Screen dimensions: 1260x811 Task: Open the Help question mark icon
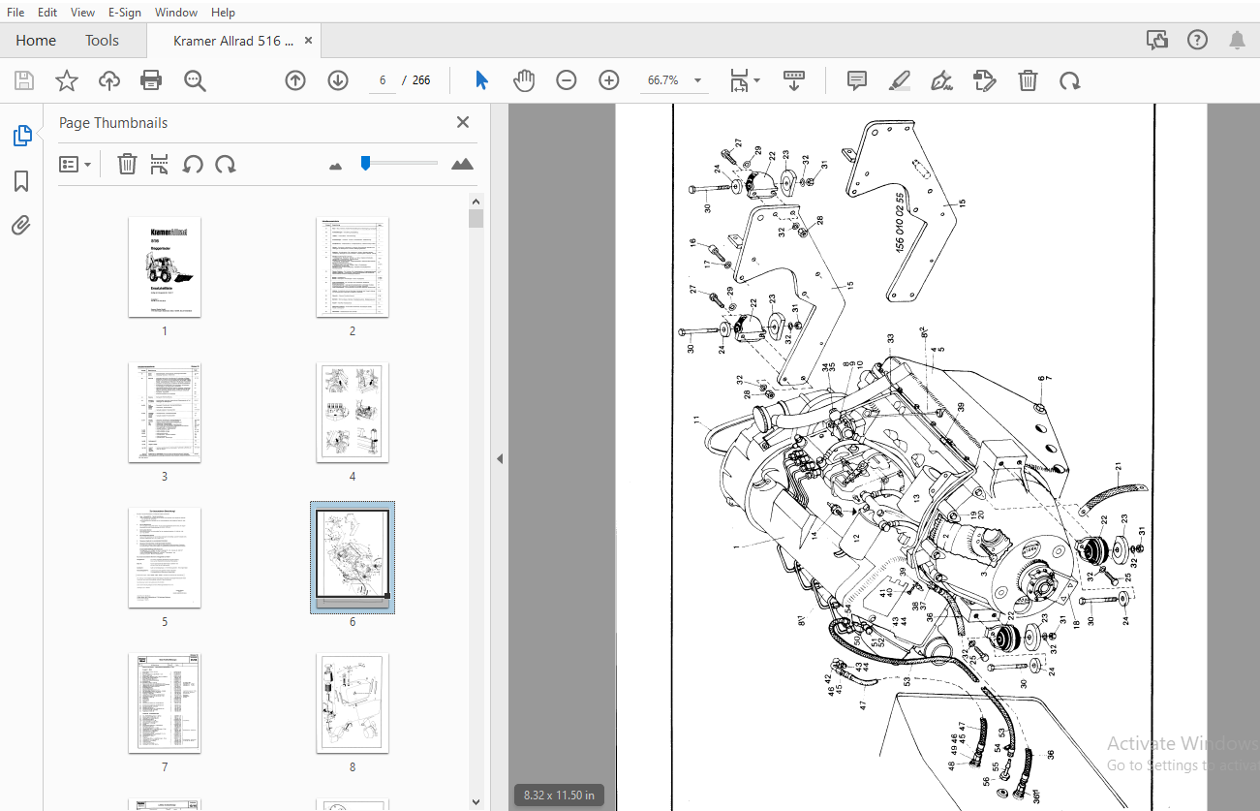tap(1198, 40)
